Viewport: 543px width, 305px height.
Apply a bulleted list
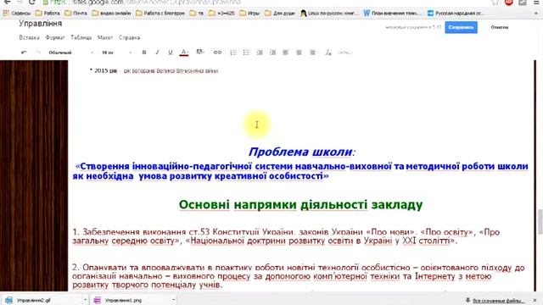pos(246,53)
